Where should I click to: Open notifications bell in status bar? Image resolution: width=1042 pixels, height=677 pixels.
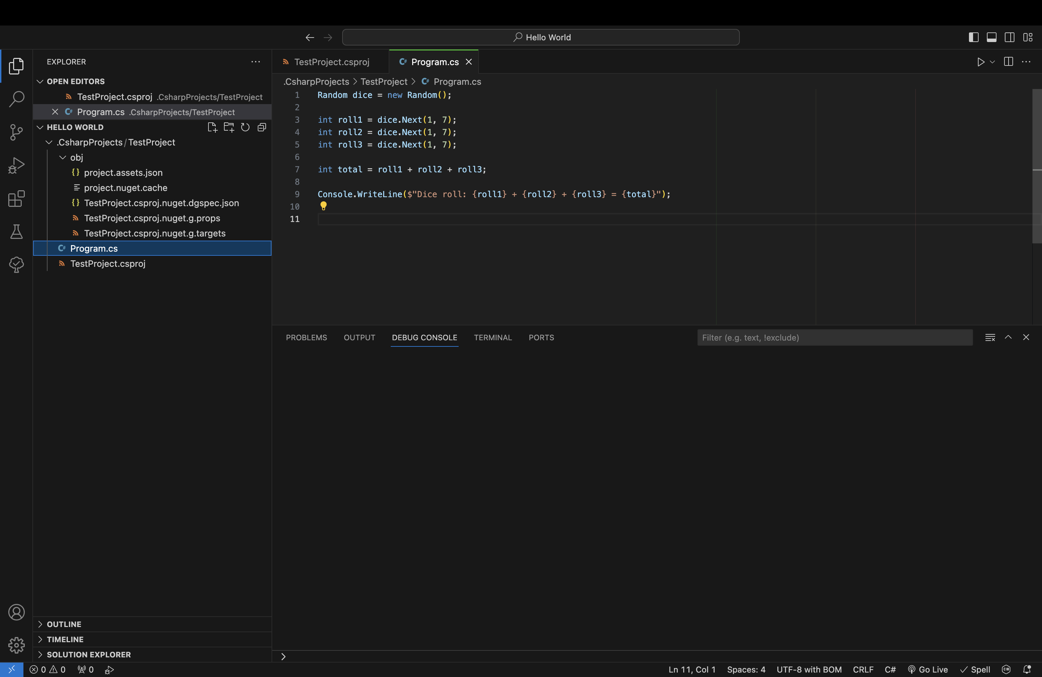tap(1027, 669)
